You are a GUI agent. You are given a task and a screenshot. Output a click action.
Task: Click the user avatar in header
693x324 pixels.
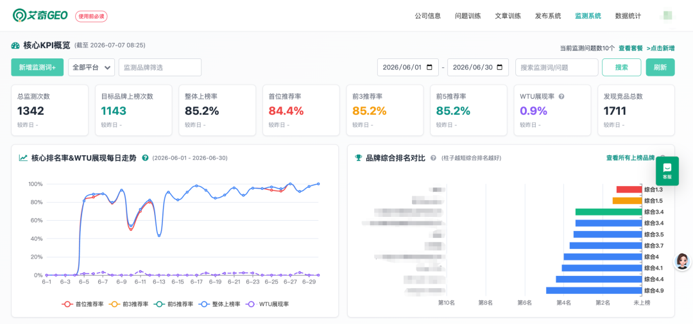[667, 16]
